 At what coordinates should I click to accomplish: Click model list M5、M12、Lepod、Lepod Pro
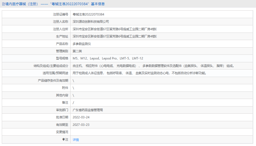[x=108, y=58]
